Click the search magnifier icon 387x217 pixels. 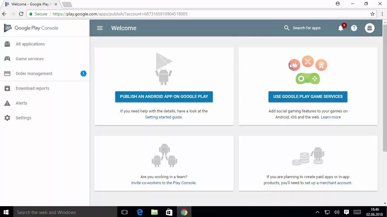287,28
